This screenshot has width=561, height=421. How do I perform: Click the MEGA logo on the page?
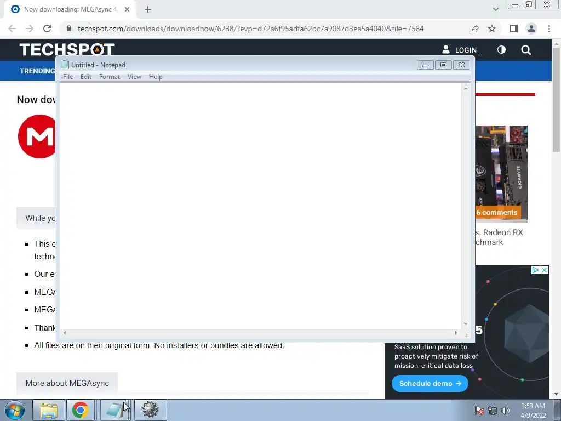point(37,136)
